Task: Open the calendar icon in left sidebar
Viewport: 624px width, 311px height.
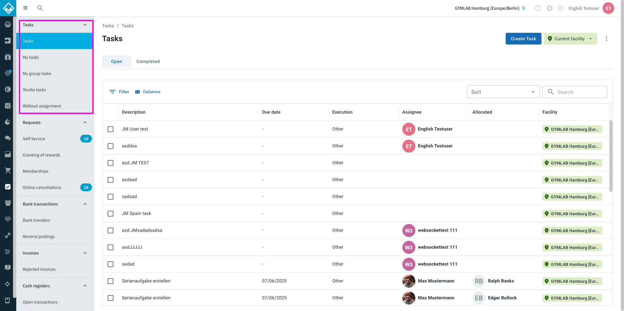Action: pos(8,106)
